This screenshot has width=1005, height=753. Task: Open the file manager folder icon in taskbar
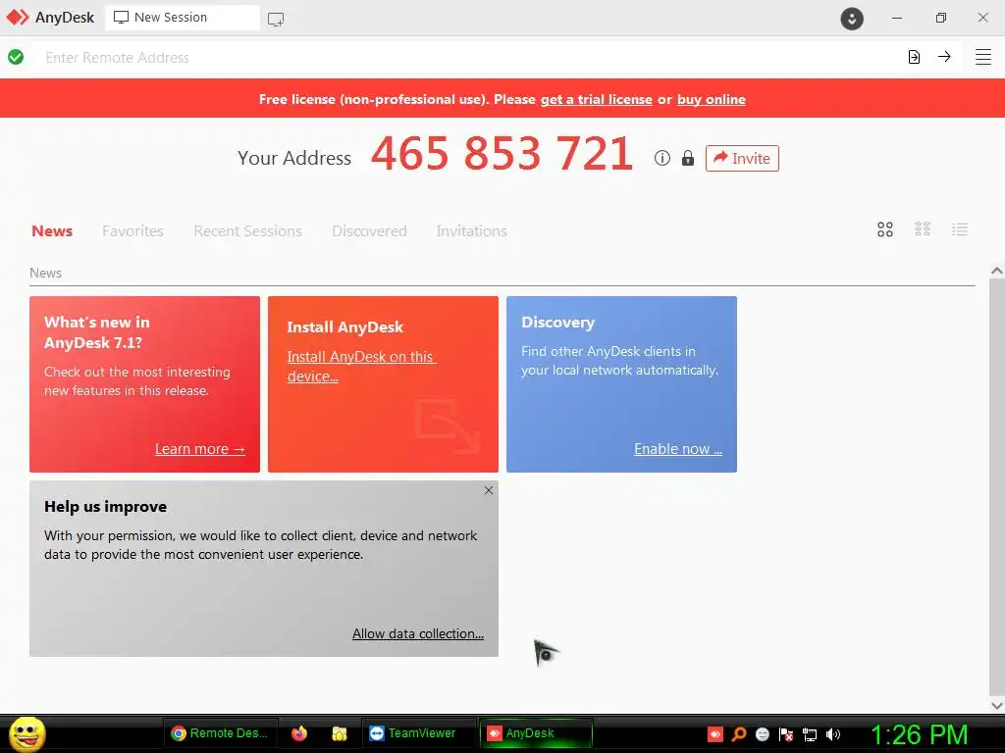(339, 733)
